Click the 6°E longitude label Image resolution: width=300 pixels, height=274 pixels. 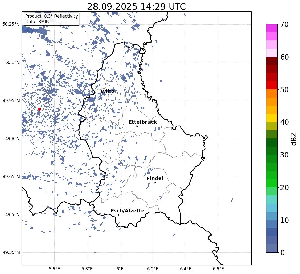pyautogui.click(x=120, y=269)
